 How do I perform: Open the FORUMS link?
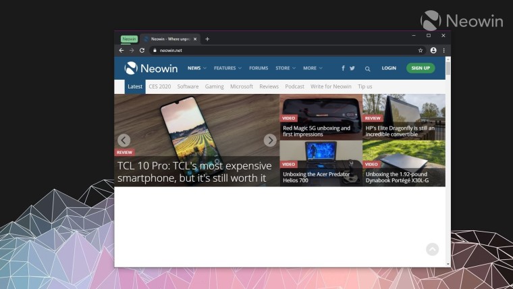point(259,68)
